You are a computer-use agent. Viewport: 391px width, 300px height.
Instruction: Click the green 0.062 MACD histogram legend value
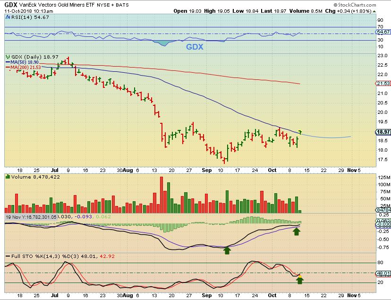[103, 217]
